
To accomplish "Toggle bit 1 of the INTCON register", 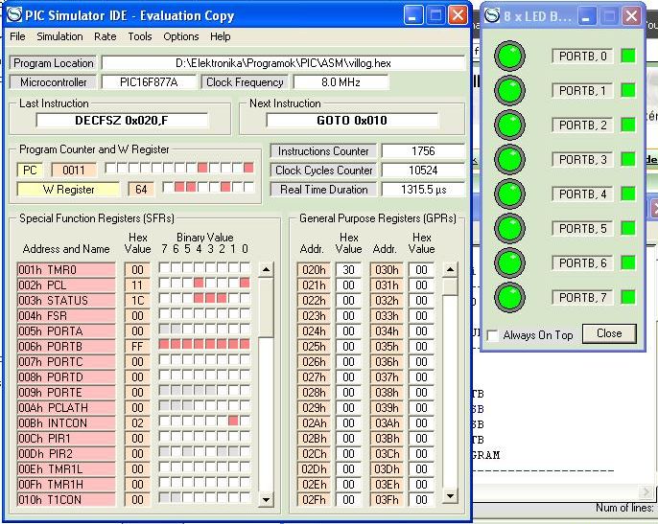I will [233, 421].
